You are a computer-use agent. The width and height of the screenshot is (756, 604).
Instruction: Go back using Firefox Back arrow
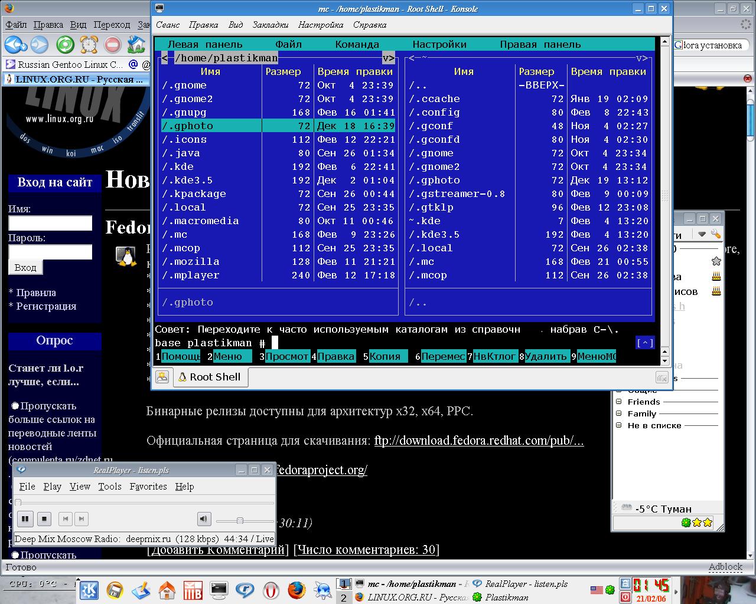pyautogui.click(x=12, y=44)
